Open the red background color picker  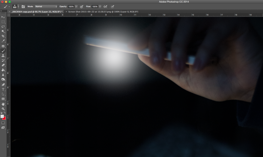[4, 119]
